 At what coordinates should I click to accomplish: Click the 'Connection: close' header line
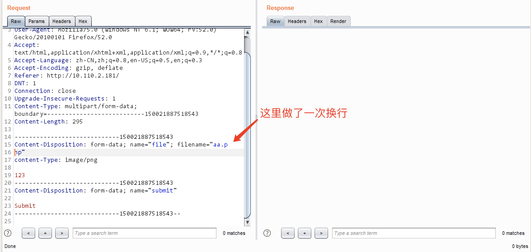click(x=45, y=91)
